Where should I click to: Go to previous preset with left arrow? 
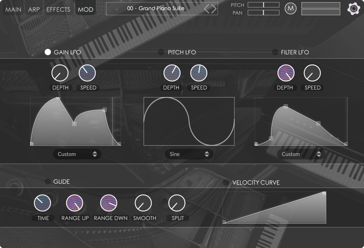(207, 9)
